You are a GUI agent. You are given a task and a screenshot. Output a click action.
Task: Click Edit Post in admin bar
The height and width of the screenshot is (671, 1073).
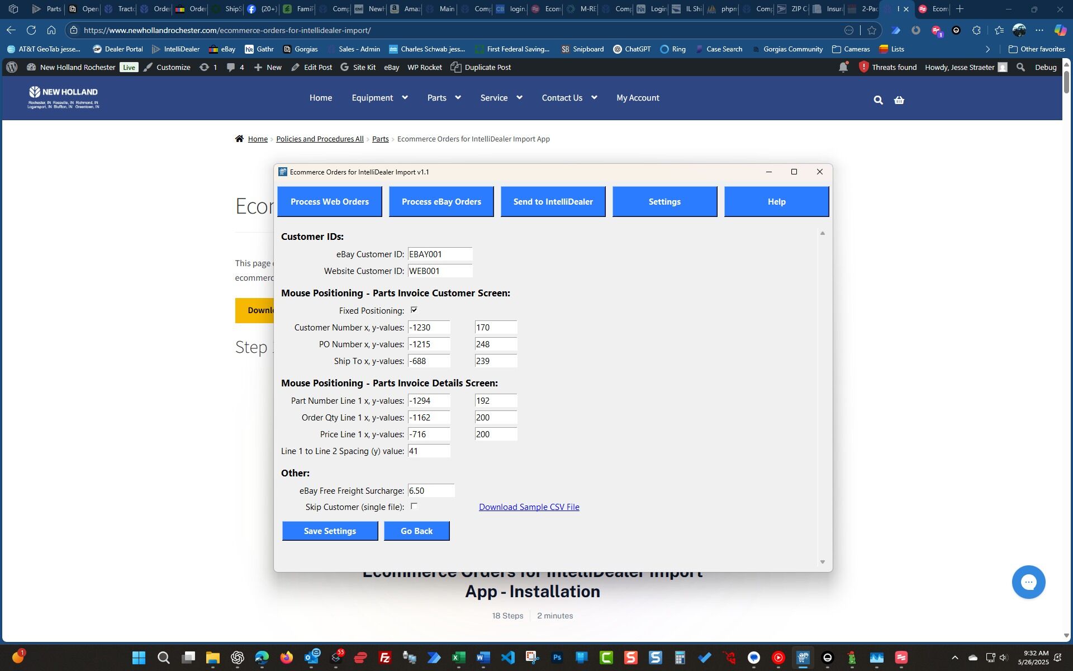point(312,67)
